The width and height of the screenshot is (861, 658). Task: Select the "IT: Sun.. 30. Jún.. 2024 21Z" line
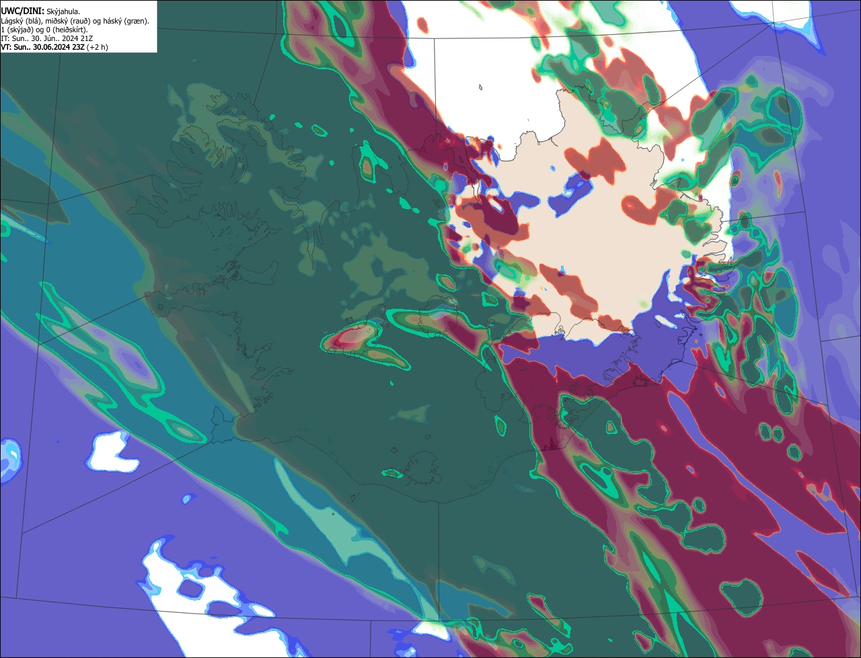(x=46, y=38)
